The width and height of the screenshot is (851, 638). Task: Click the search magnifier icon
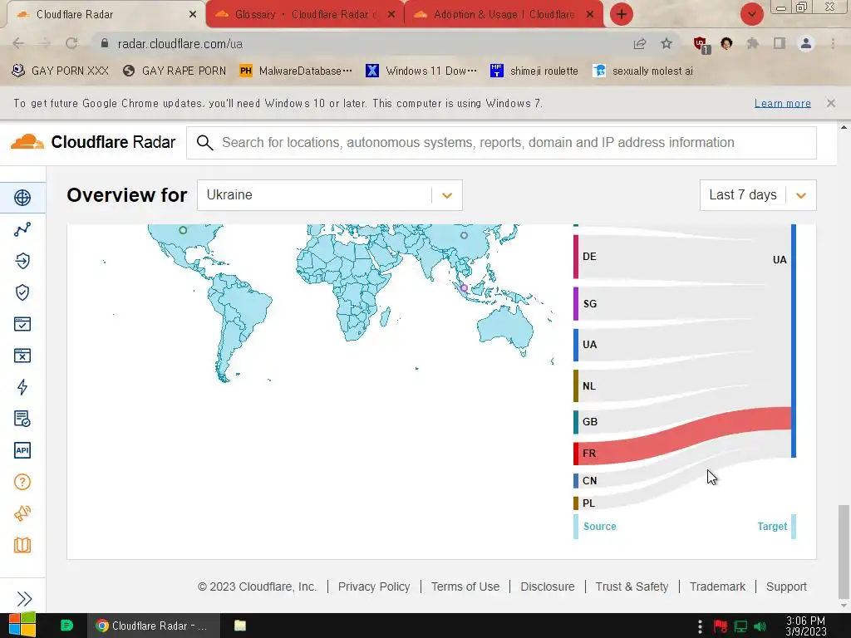(204, 143)
